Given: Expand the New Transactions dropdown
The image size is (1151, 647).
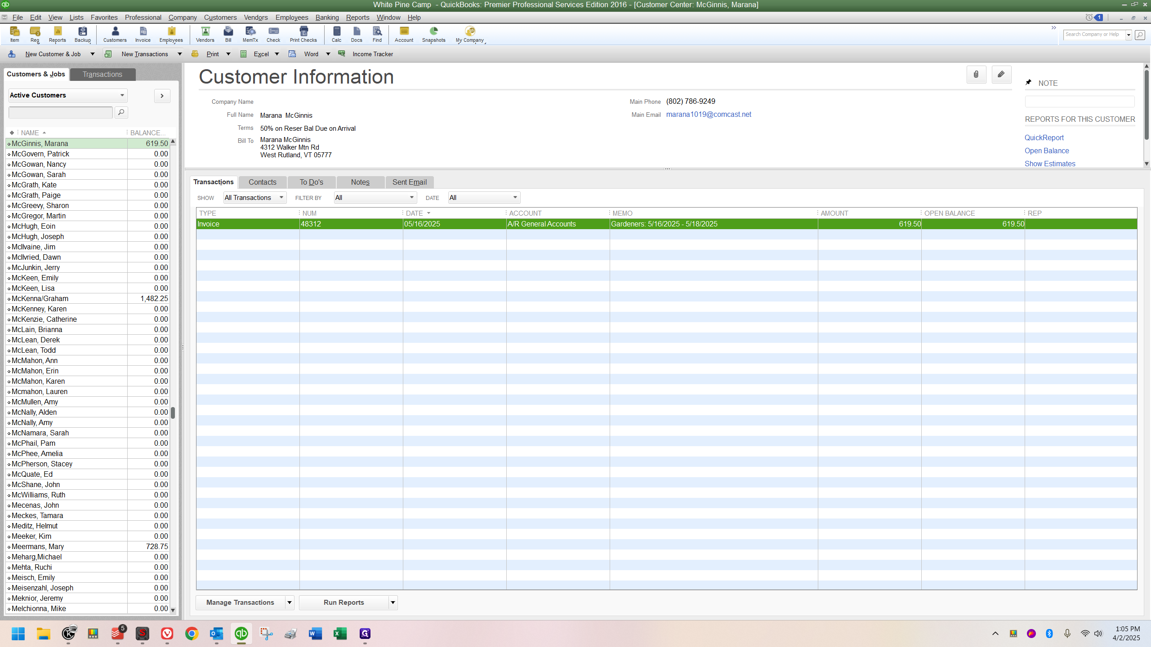Looking at the screenshot, I should click(180, 54).
